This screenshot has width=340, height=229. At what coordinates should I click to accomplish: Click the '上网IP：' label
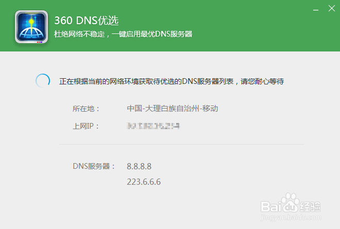coord(86,126)
